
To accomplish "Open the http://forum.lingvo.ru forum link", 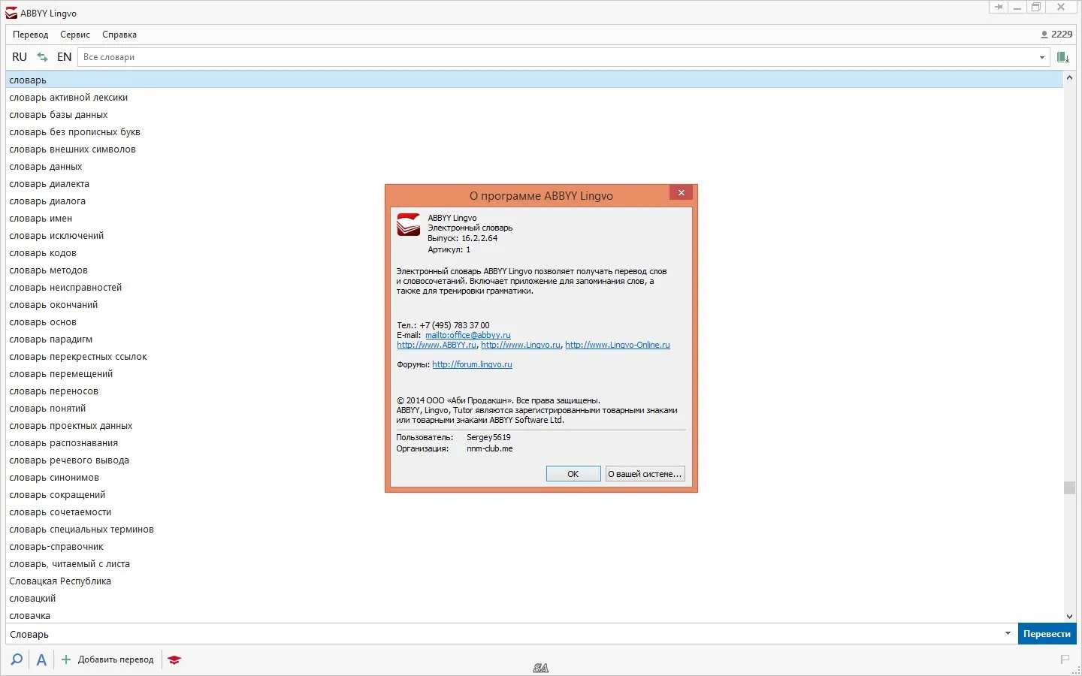I will click(x=473, y=364).
